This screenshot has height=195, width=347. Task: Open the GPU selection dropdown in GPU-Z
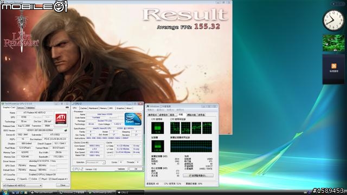[x=22, y=185]
